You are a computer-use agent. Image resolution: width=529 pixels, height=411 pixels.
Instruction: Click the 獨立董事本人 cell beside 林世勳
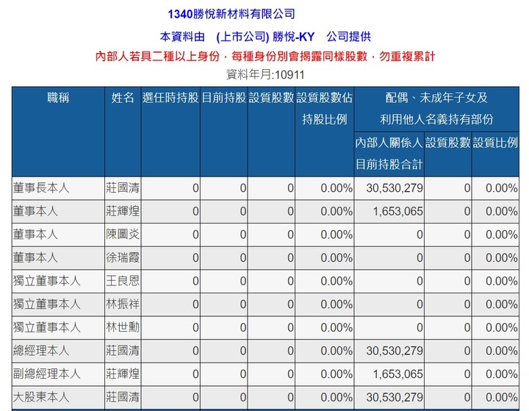(58, 328)
